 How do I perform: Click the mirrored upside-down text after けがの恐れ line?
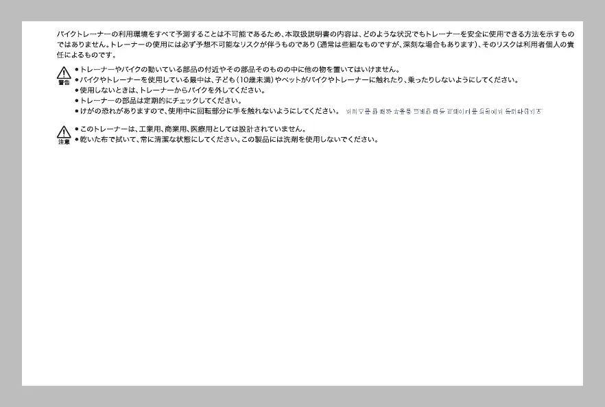click(444, 111)
